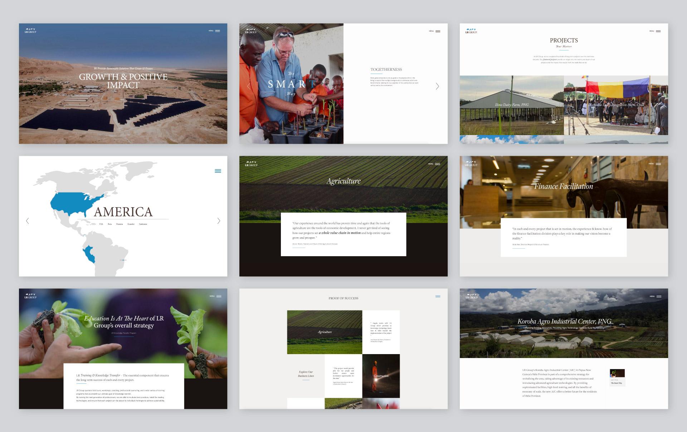The image size is (687, 432).
Task: Select the Ecuador country link under America
Action: point(131,224)
